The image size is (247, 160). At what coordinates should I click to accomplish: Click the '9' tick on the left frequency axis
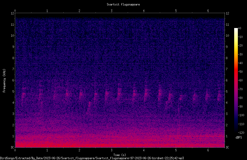[x=13, y=47]
